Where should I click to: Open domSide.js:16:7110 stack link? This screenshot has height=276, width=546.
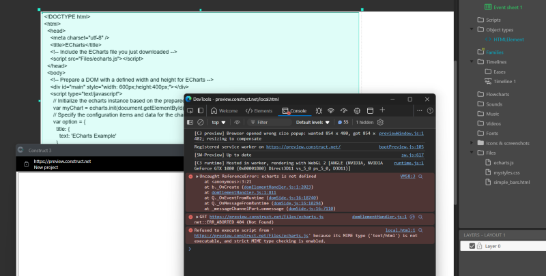pos(311,209)
